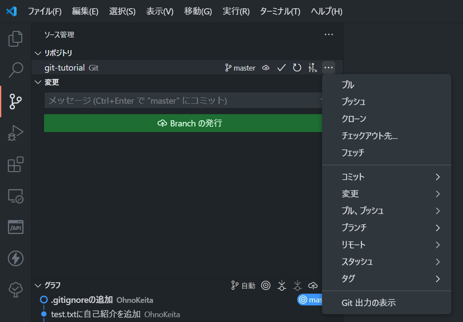
Task: Collapse the 変更 section
Action: coord(38,82)
